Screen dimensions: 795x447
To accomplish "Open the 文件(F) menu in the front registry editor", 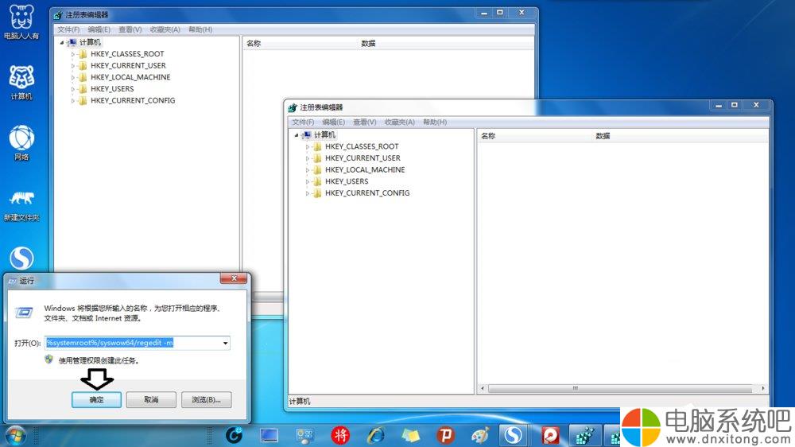I will (x=303, y=122).
